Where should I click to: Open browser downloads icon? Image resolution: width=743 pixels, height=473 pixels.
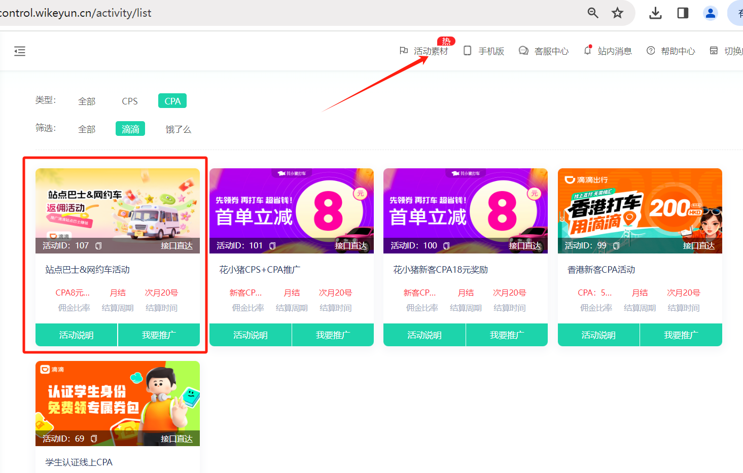point(655,13)
